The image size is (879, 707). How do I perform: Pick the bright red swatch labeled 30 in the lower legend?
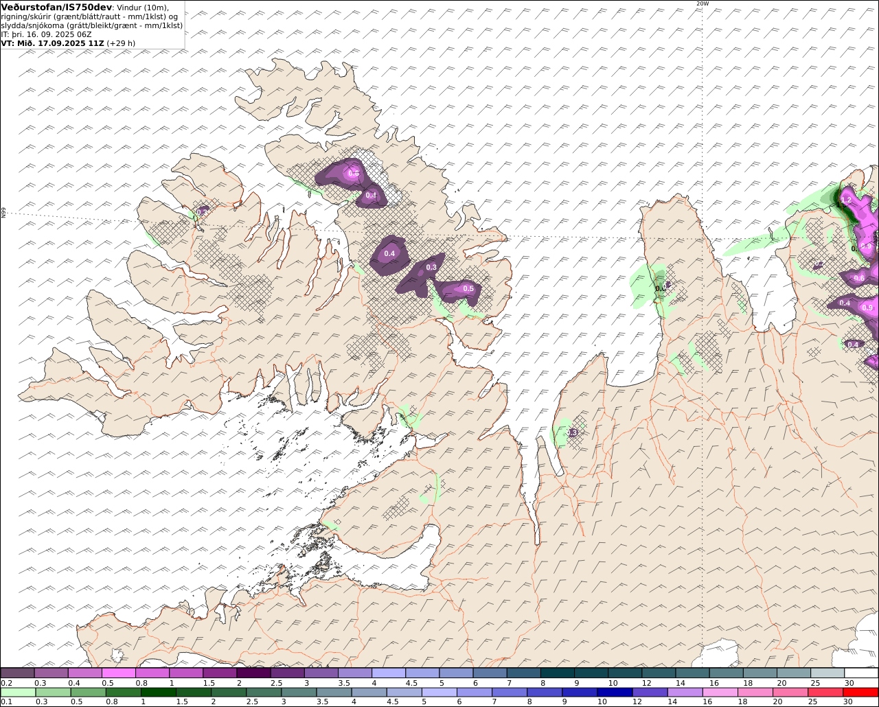click(x=860, y=692)
